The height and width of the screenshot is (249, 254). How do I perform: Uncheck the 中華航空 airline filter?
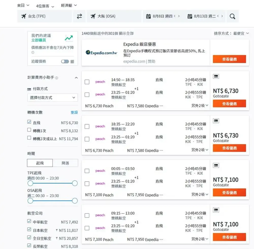[x=29, y=221]
